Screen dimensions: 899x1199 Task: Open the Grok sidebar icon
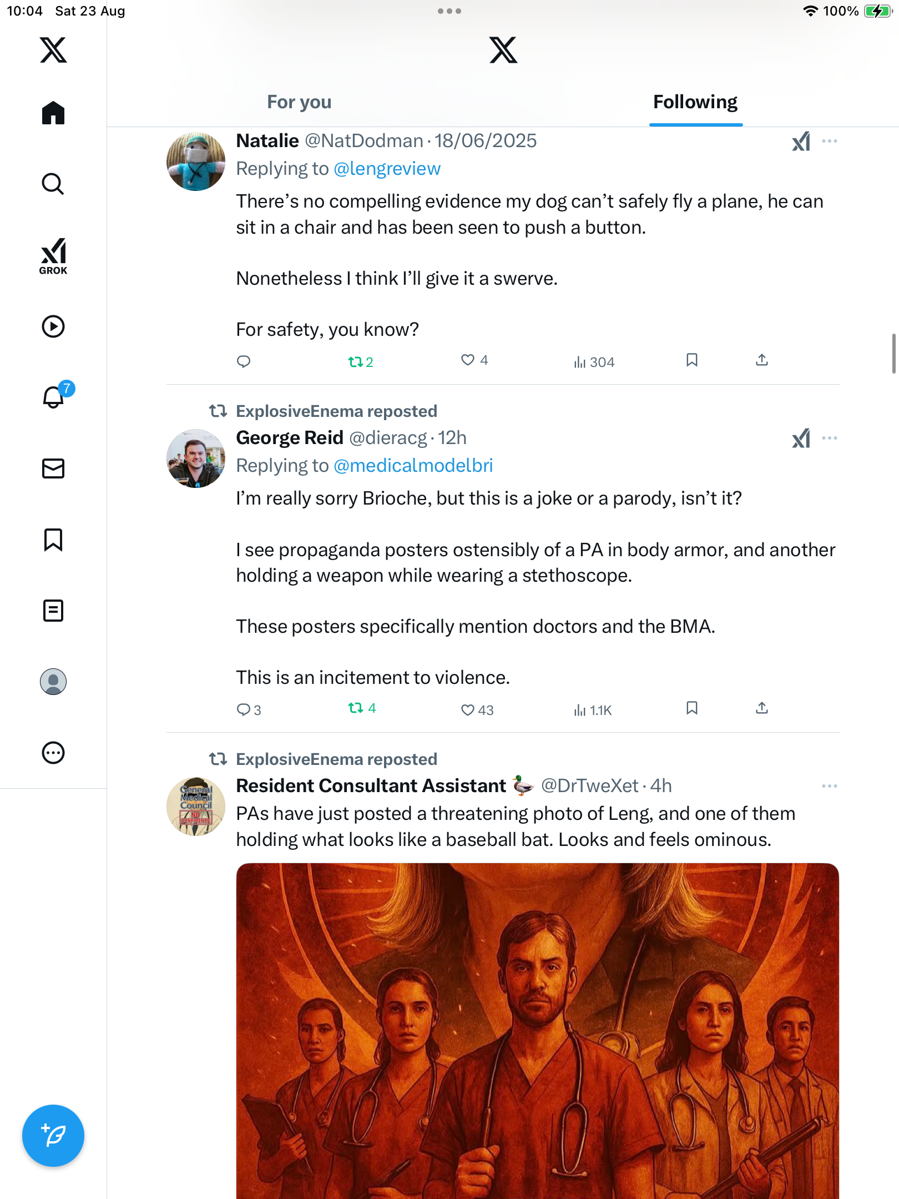pos(53,256)
